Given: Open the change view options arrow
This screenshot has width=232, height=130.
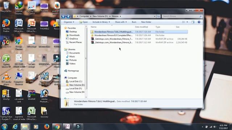Looking at the screenshot, I should click(187, 22).
